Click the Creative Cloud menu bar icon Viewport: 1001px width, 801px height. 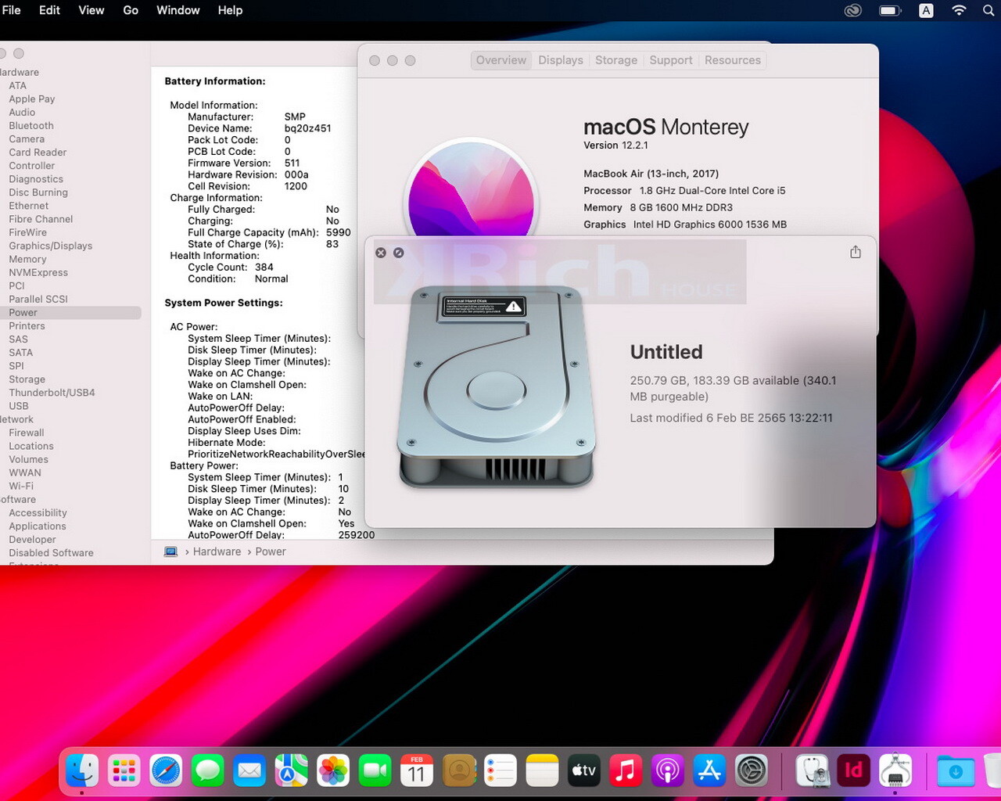click(853, 10)
